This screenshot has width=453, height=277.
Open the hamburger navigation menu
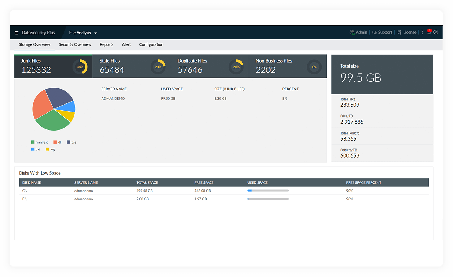(17, 33)
